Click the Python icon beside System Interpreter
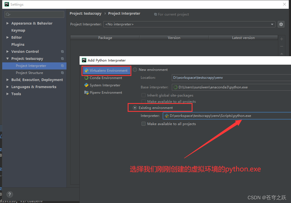Image resolution: width=291 pixels, height=203 pixels. [x=86, y=85]
